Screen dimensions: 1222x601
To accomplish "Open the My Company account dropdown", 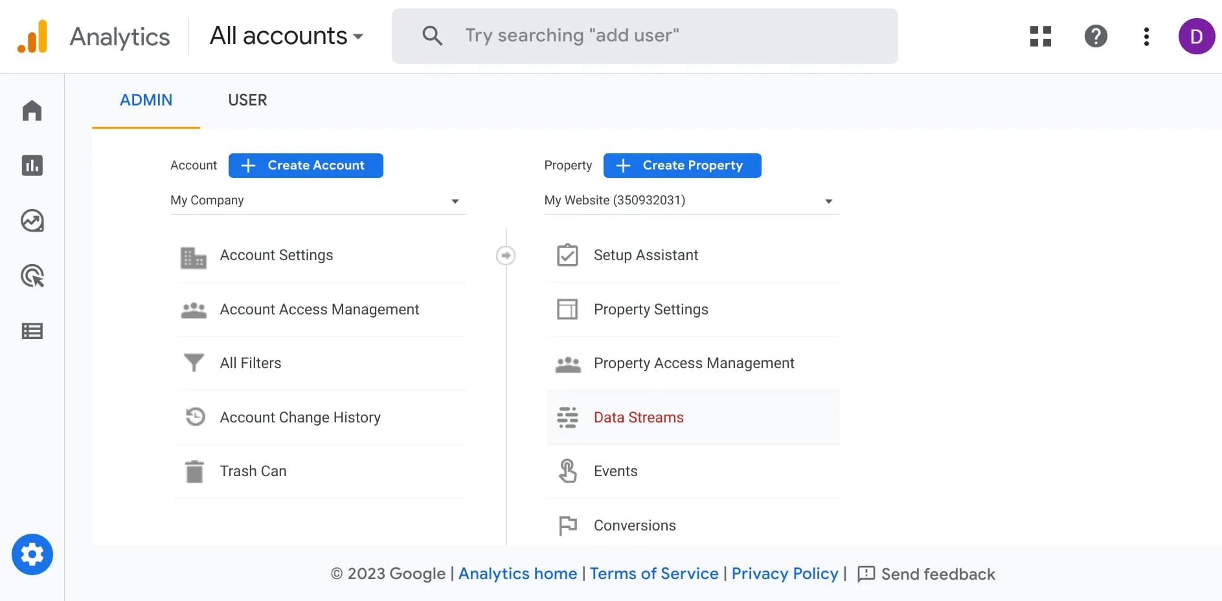I will coord(317,201).
